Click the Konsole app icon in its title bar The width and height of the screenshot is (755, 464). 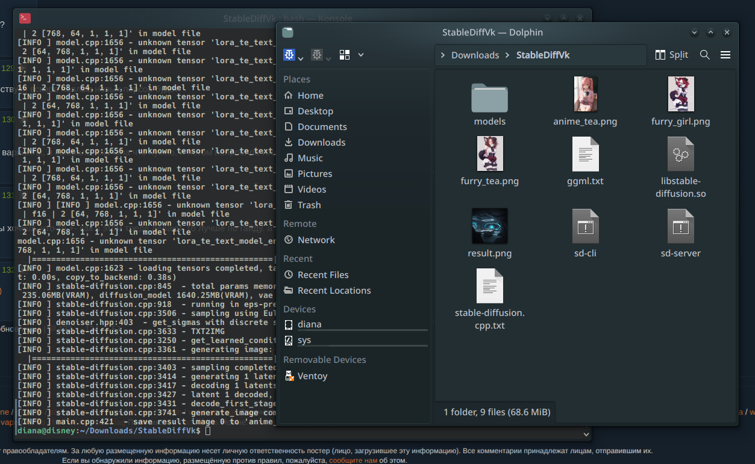pos(25,19)
